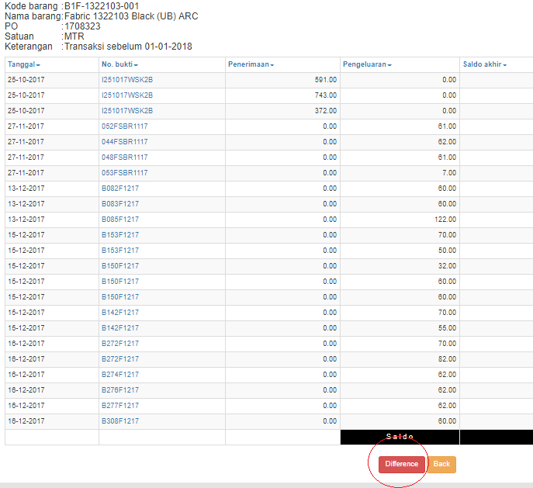The image size is (533, 488).
Task: Select the Penerimaan value 372.00
Action: [x=326, y=111]
